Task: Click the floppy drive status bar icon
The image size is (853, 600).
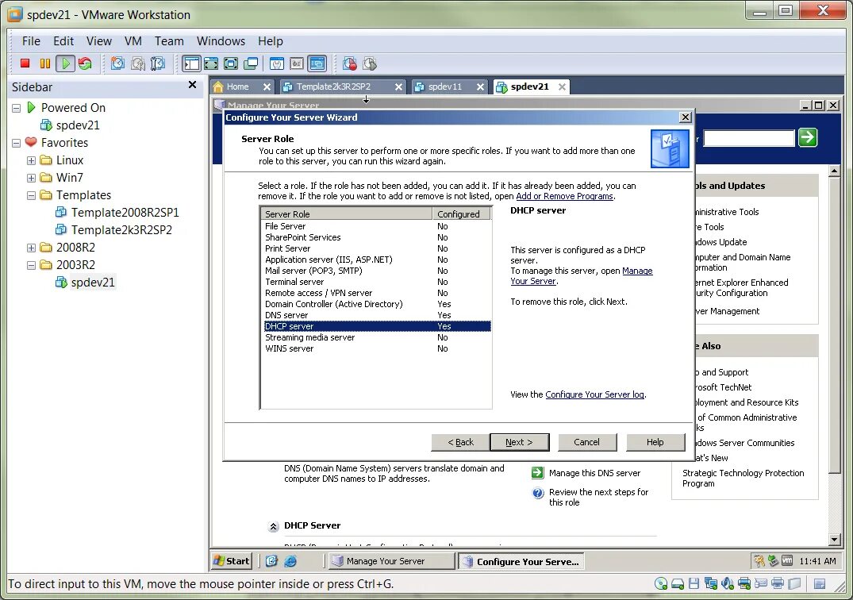Action: 694,583
